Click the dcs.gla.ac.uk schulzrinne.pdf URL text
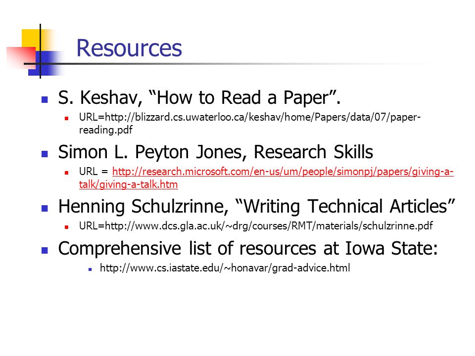 click(256, 226)
